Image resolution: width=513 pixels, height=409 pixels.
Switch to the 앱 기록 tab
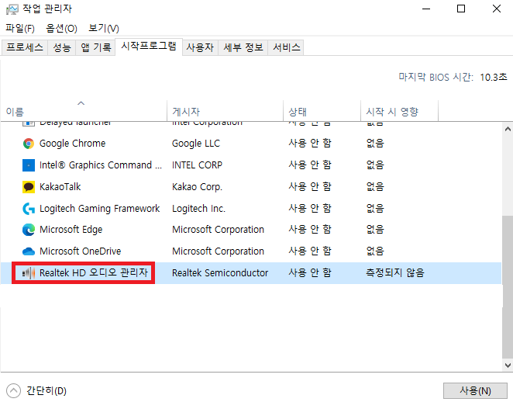tap(95, 47)
